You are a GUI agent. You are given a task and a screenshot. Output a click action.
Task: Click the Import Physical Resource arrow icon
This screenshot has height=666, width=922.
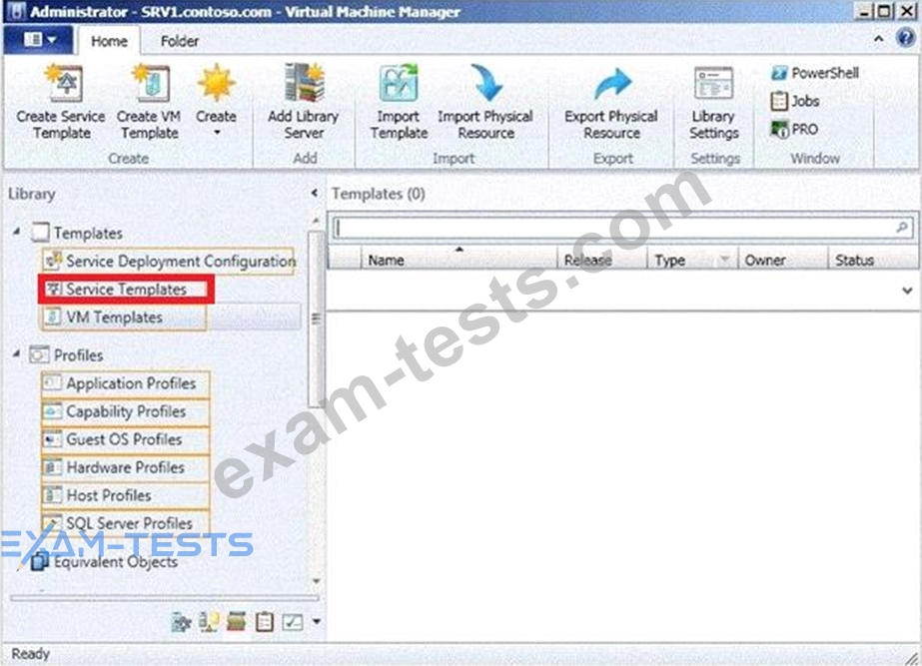click(486, 83)
